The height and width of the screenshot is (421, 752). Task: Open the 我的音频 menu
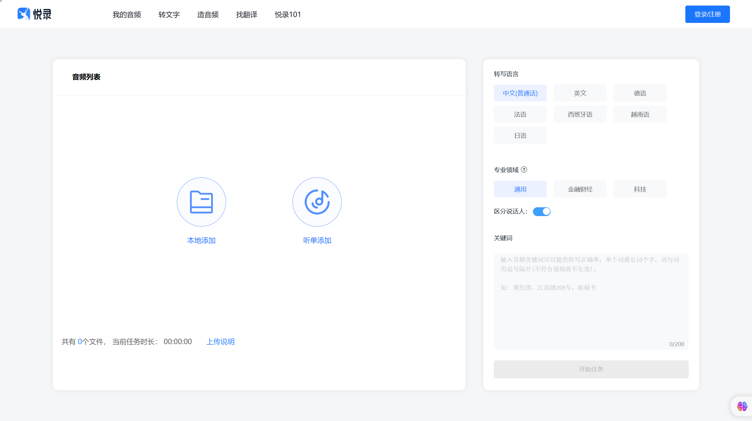(x=127, y=14)
